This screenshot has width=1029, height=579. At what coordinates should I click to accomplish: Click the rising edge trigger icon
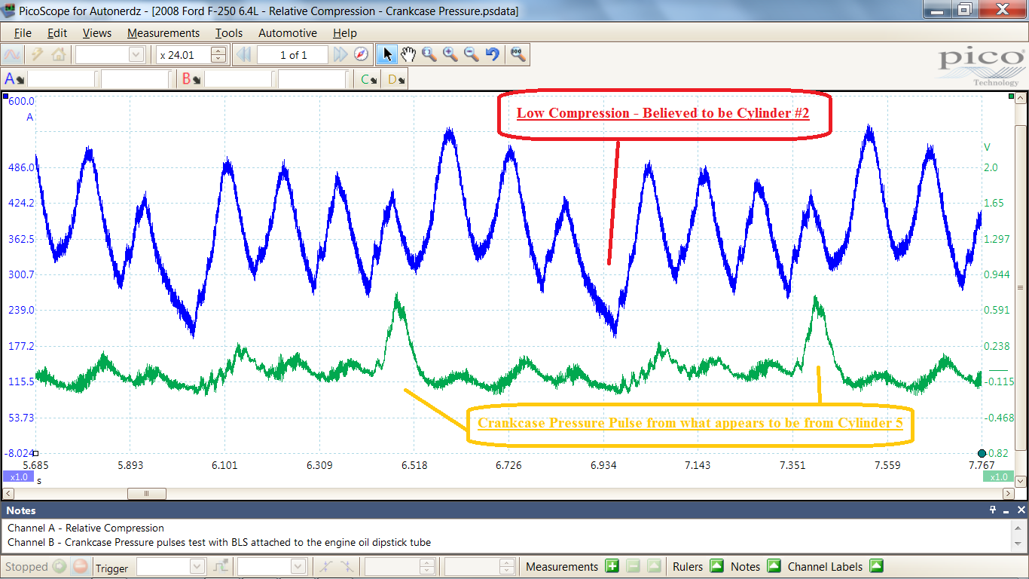pyautogui.click(x=325, y=567)
